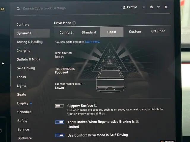Open Towing & Hauling settings
The width and height of the screenshot is (190, 142).
click(x=30, y=42)
